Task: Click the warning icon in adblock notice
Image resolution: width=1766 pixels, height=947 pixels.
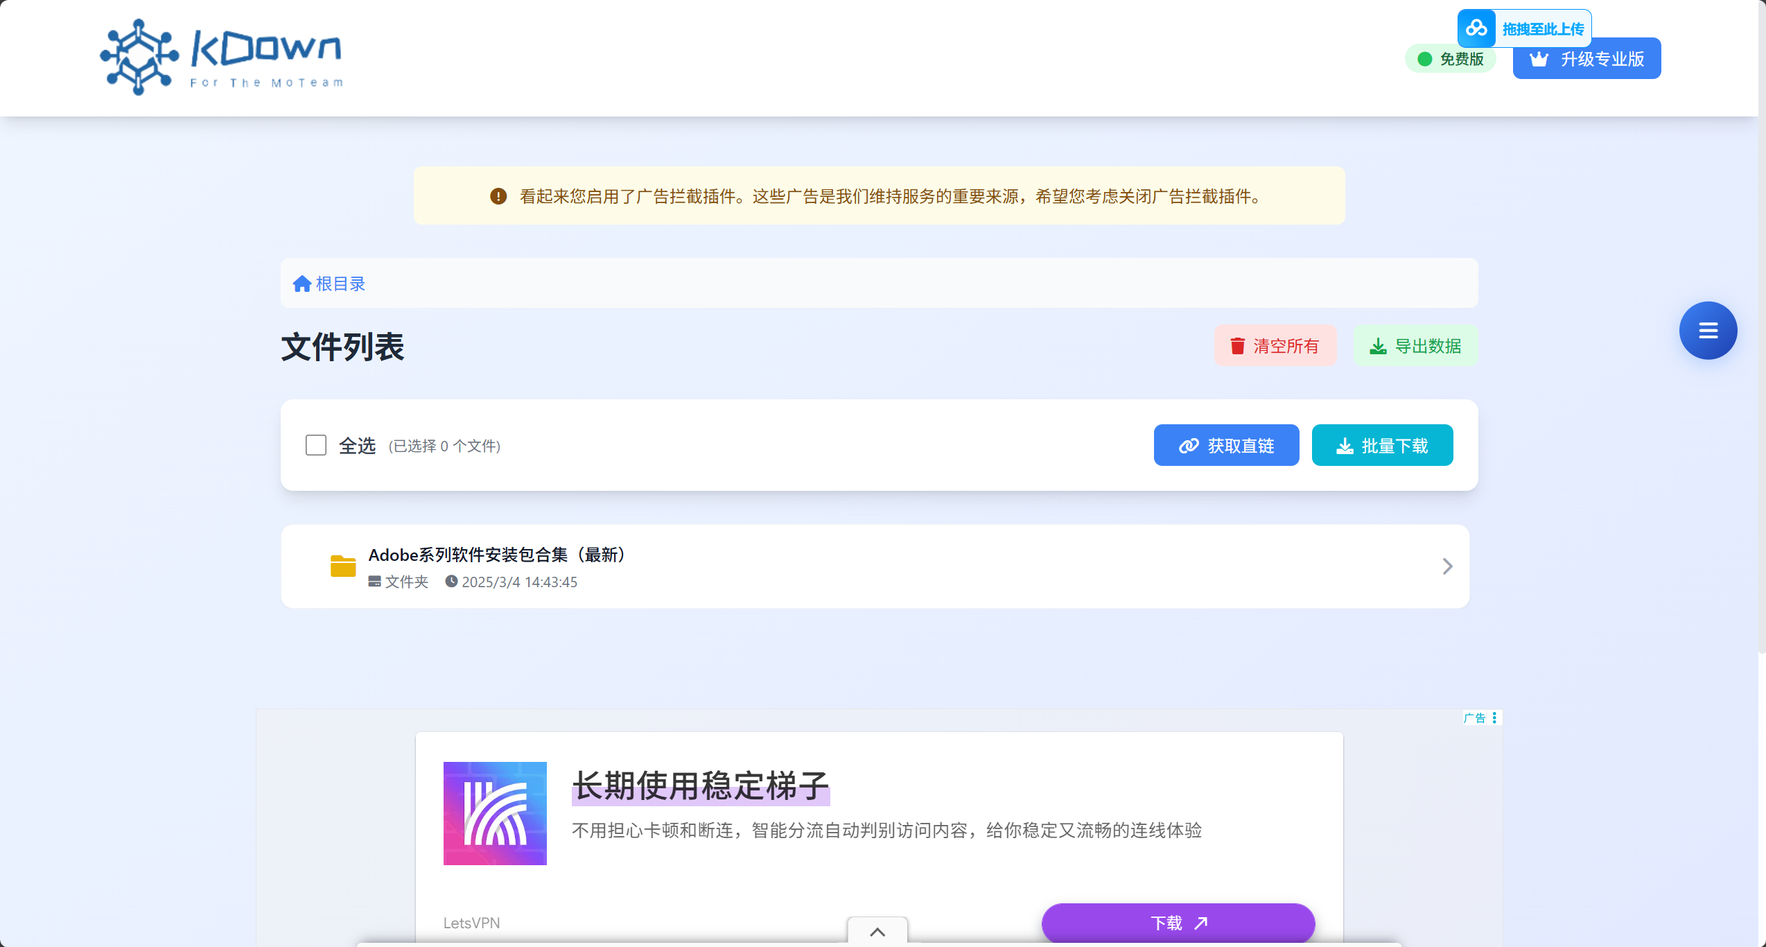Action: pyautogui.click(x=498, y=196)
